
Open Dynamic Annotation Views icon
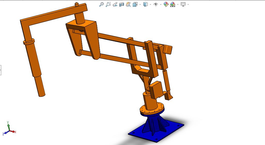[128, 4]
